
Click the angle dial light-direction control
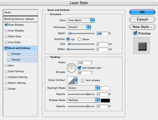click(72, 68)
